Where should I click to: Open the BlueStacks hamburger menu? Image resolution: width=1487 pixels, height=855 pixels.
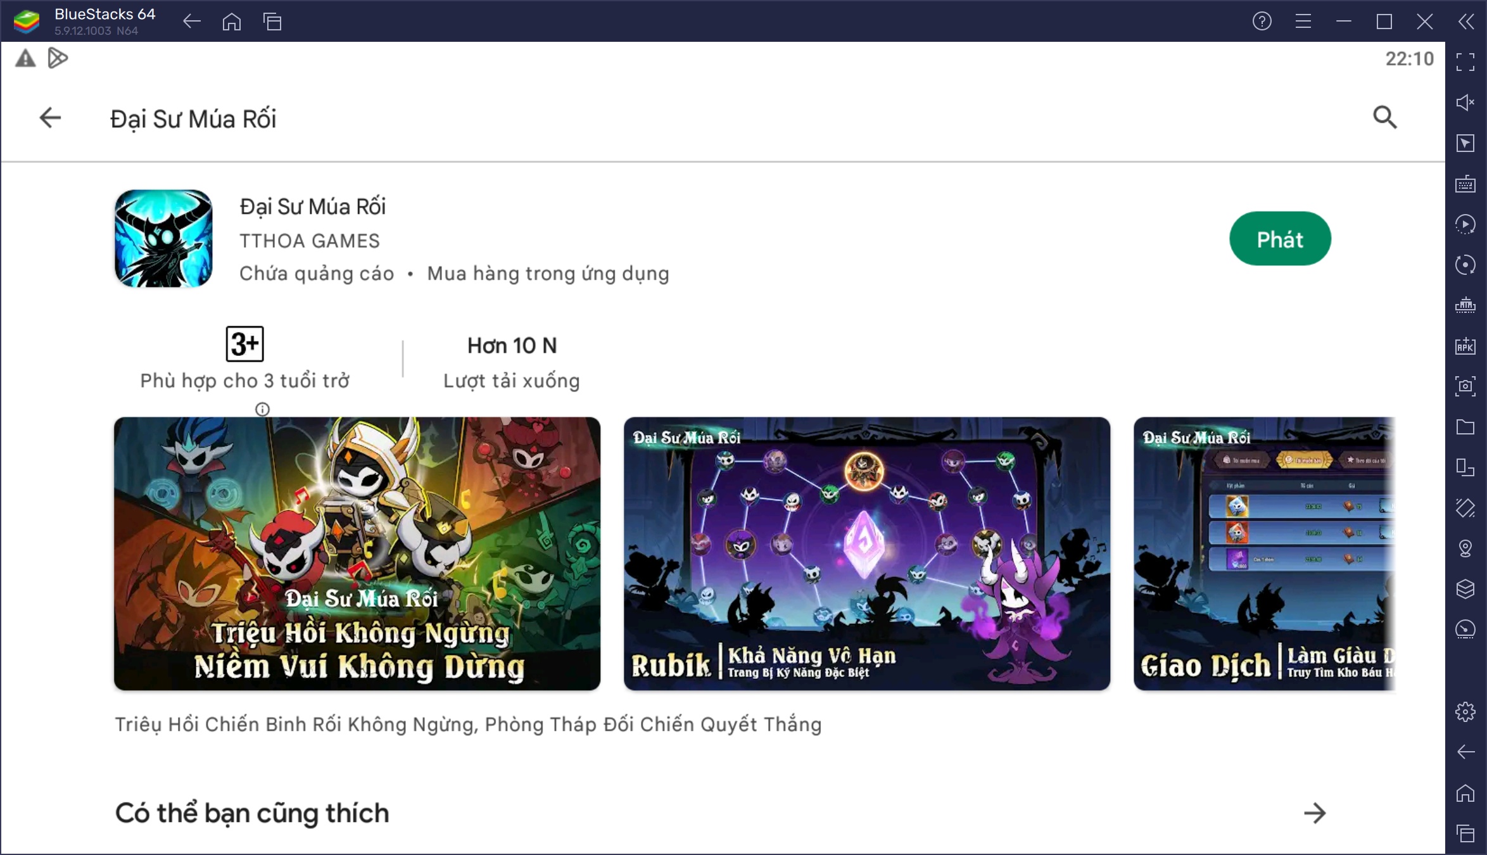(x=1303, y=22)
